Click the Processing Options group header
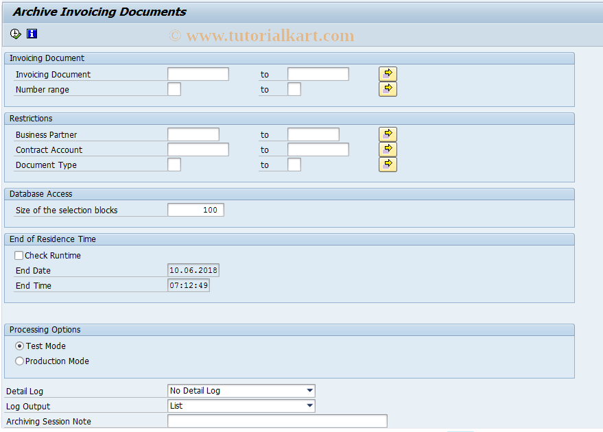603x432 pixels. (289, 330)
